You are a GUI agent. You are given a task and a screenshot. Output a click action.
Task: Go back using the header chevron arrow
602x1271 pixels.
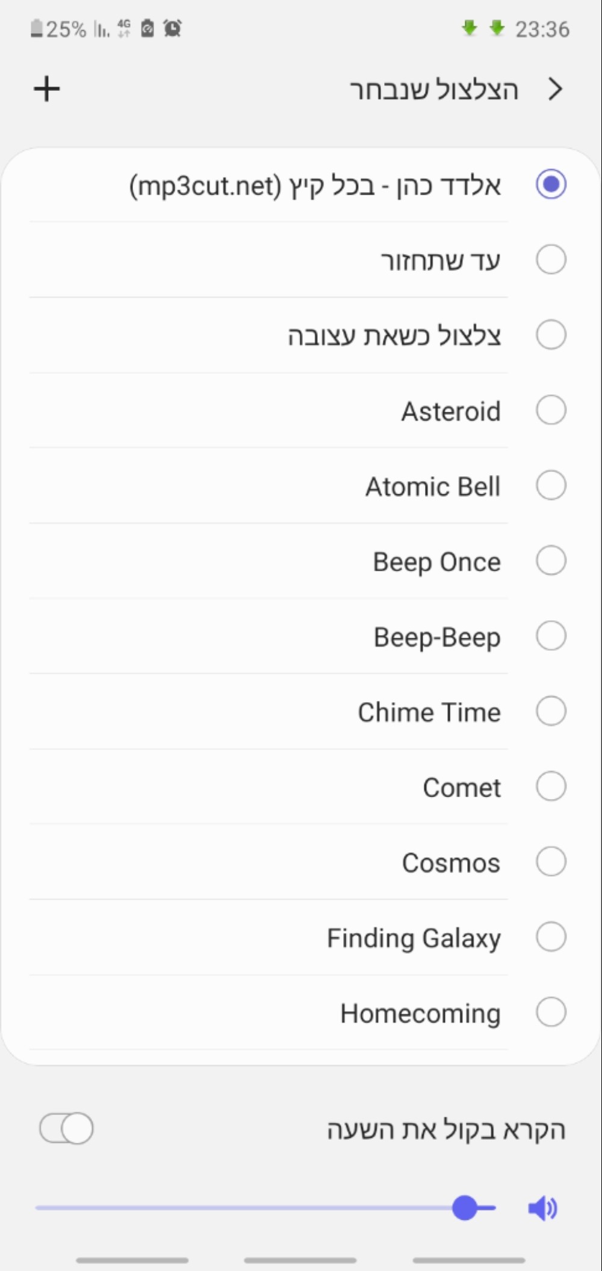(x=555, y=90)
